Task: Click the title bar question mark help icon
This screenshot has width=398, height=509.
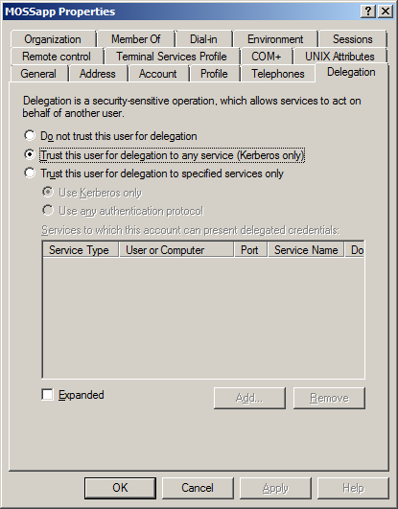Action: (x=368, y=12)
